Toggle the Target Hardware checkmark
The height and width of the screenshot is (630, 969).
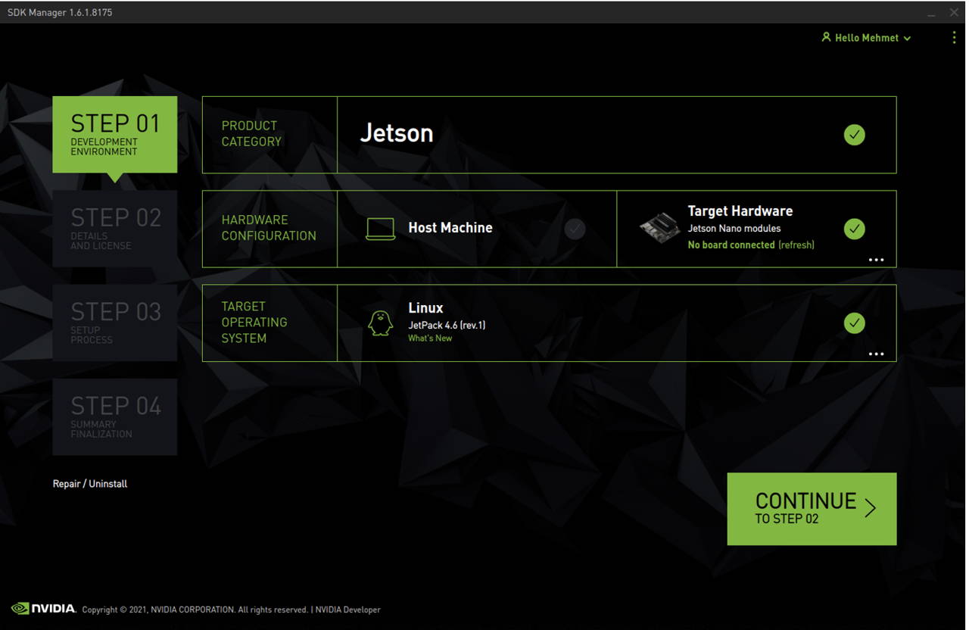854,229
